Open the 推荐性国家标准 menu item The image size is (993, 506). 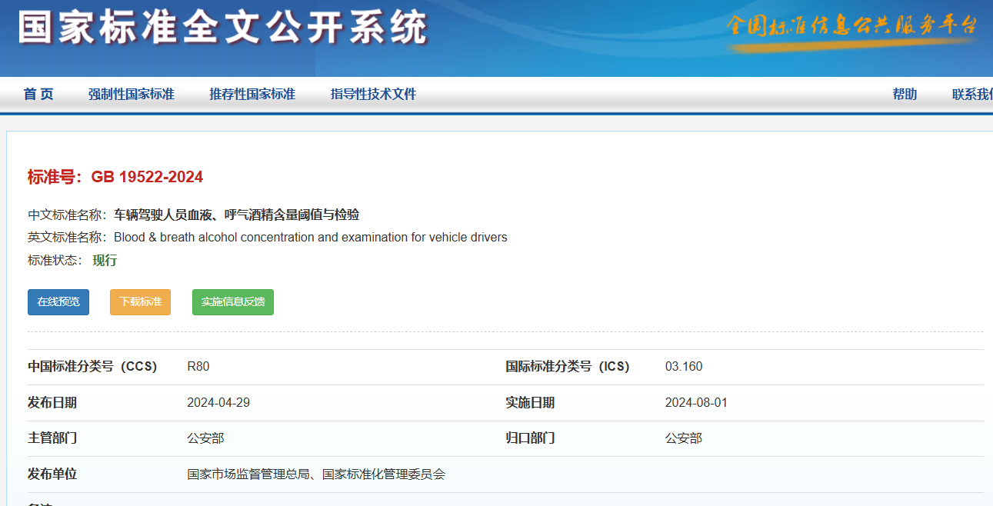(252, 94)
